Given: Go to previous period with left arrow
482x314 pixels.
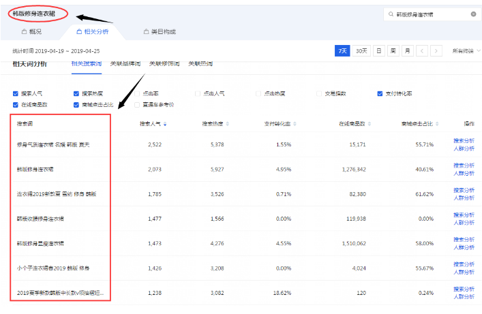Looking at the screenshot, I should point(422,51).
